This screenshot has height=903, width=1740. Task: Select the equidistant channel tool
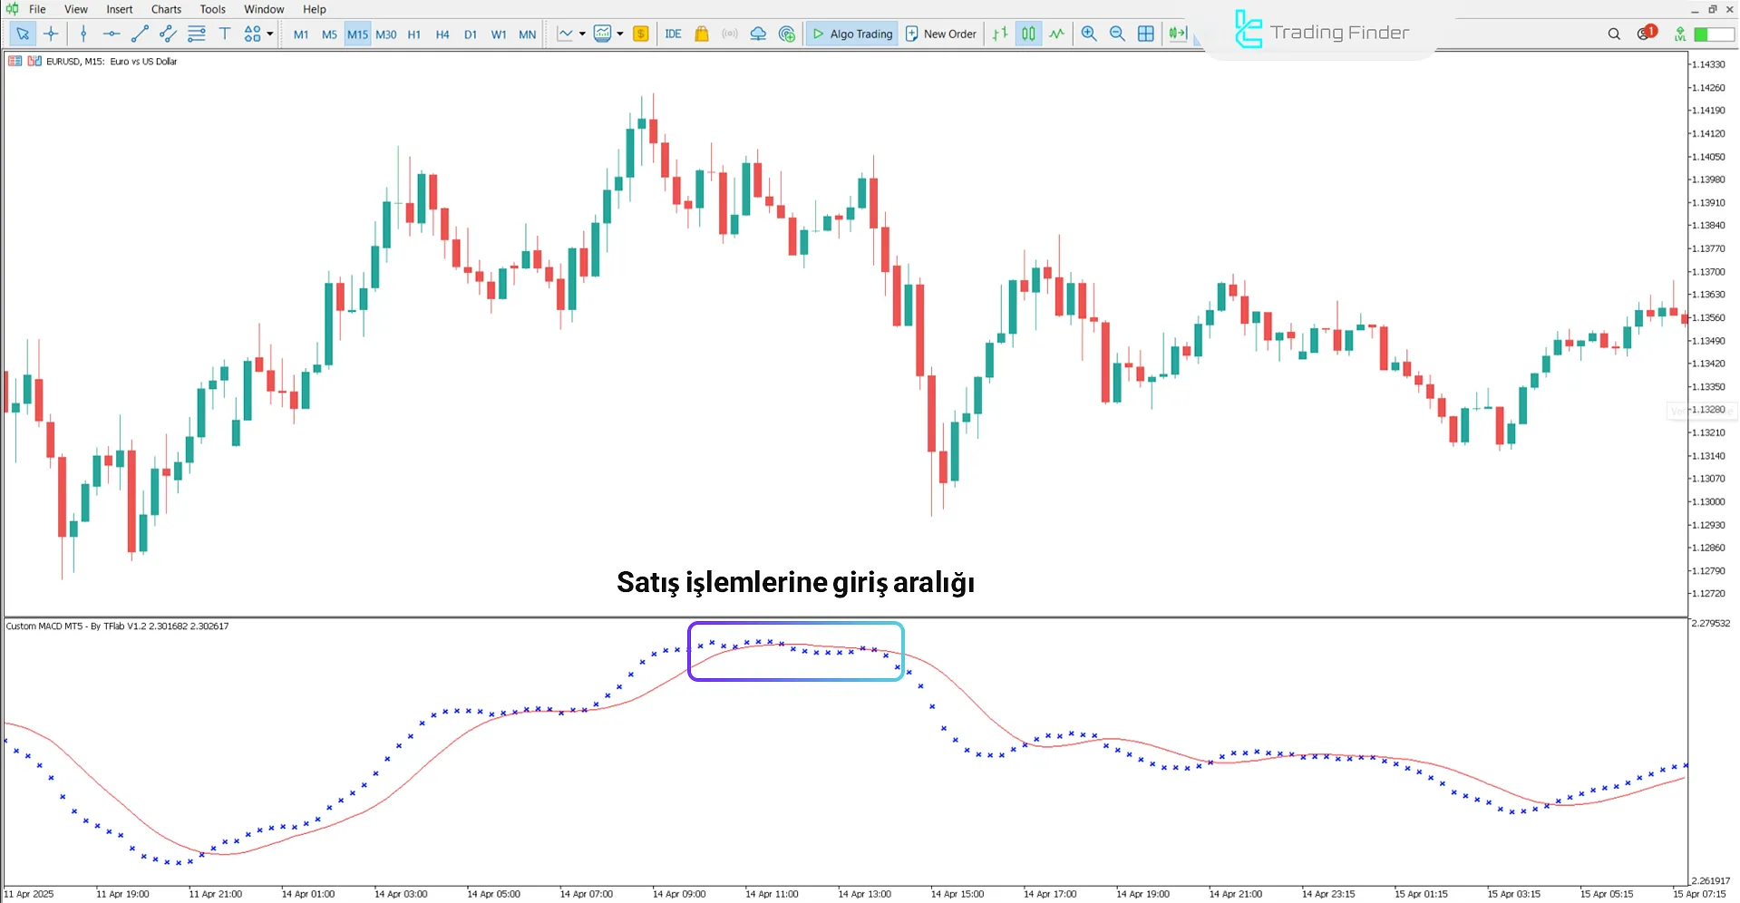point(168,34)
